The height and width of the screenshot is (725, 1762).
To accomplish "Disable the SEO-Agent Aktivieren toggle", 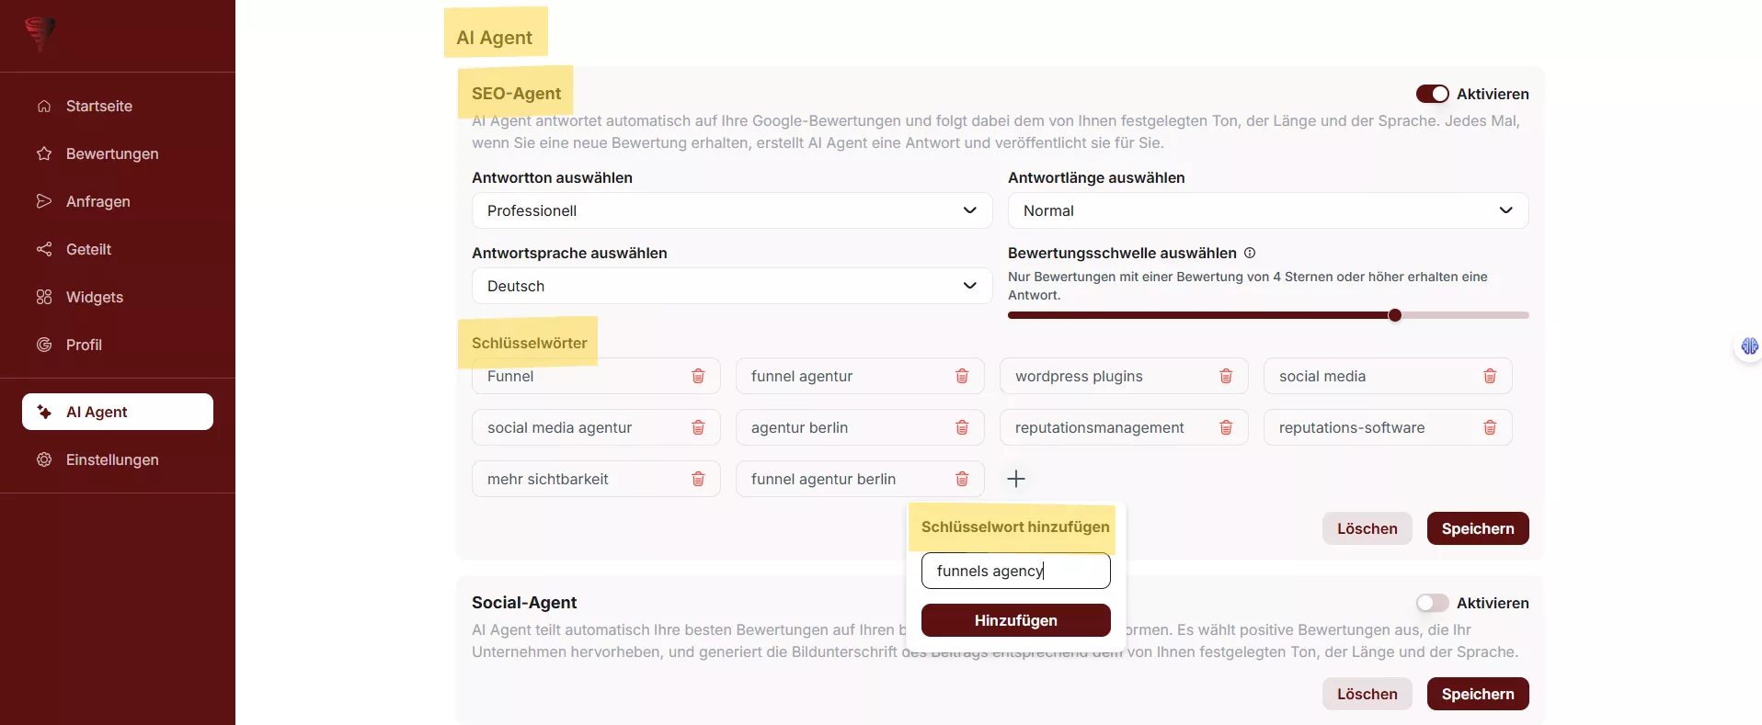I will (x=1432, y=94).
